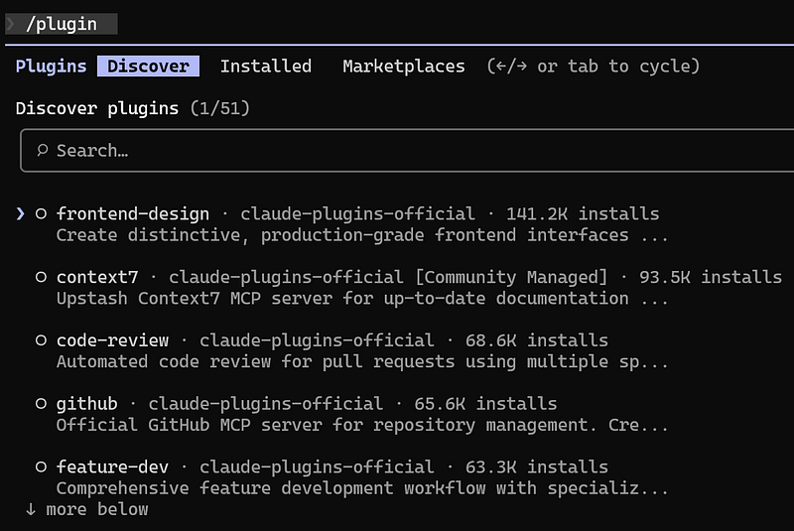Image resolution: width=794 pixels, height=531 pixels.
Task: Open the frontend-design plugin entry
Action: pos(133,213)
